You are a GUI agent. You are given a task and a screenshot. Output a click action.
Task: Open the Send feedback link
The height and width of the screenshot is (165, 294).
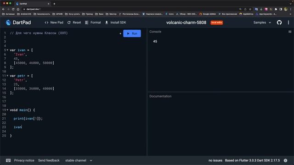(x=49, y=160)
